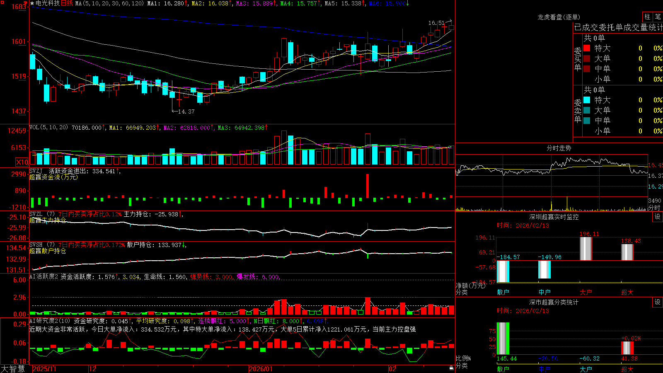Screen dimensions: 663x373
Task: Click the red question mark help icon
Action: tap(26, 3)
